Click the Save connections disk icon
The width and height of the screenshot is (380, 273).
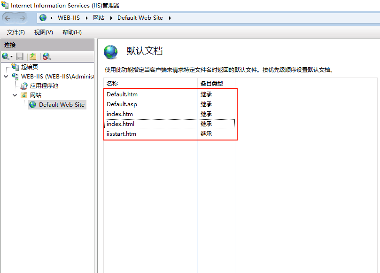(20, 56)
